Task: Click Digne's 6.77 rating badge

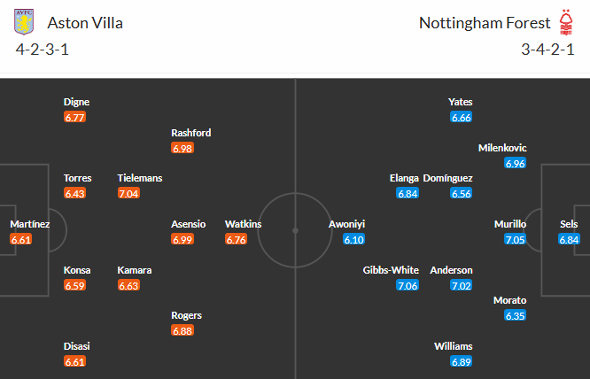Action: [75, 117]
